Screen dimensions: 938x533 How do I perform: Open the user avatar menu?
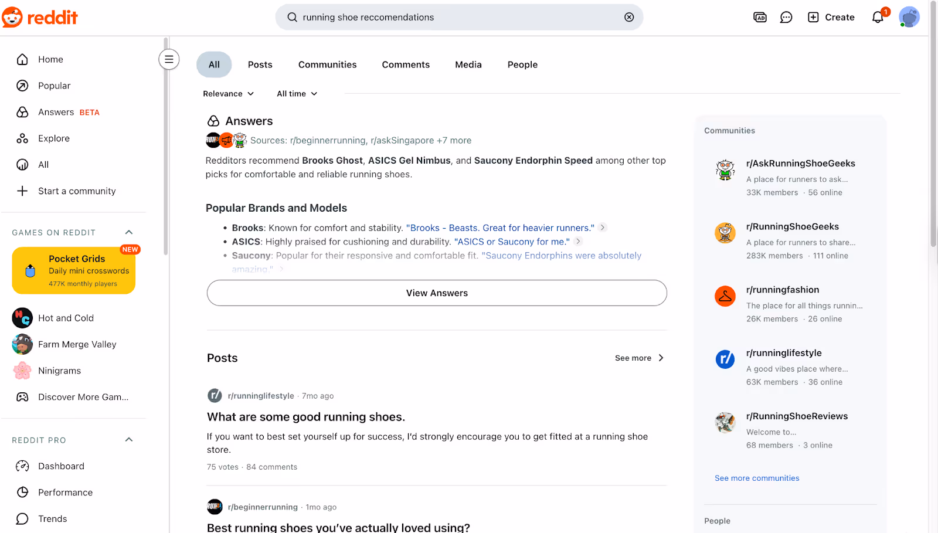coord(909,17)
